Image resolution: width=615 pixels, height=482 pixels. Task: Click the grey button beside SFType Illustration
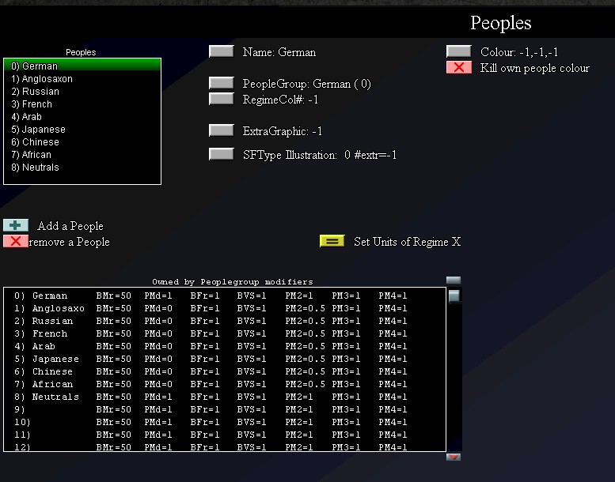(x=222, y=154)
